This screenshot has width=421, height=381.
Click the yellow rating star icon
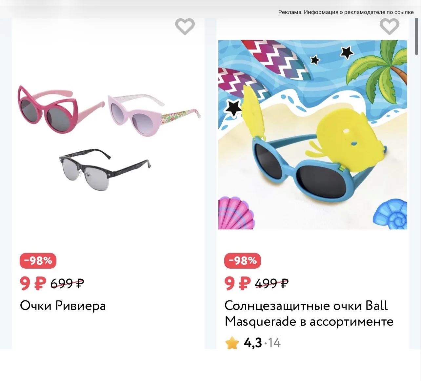pos(232,343)
